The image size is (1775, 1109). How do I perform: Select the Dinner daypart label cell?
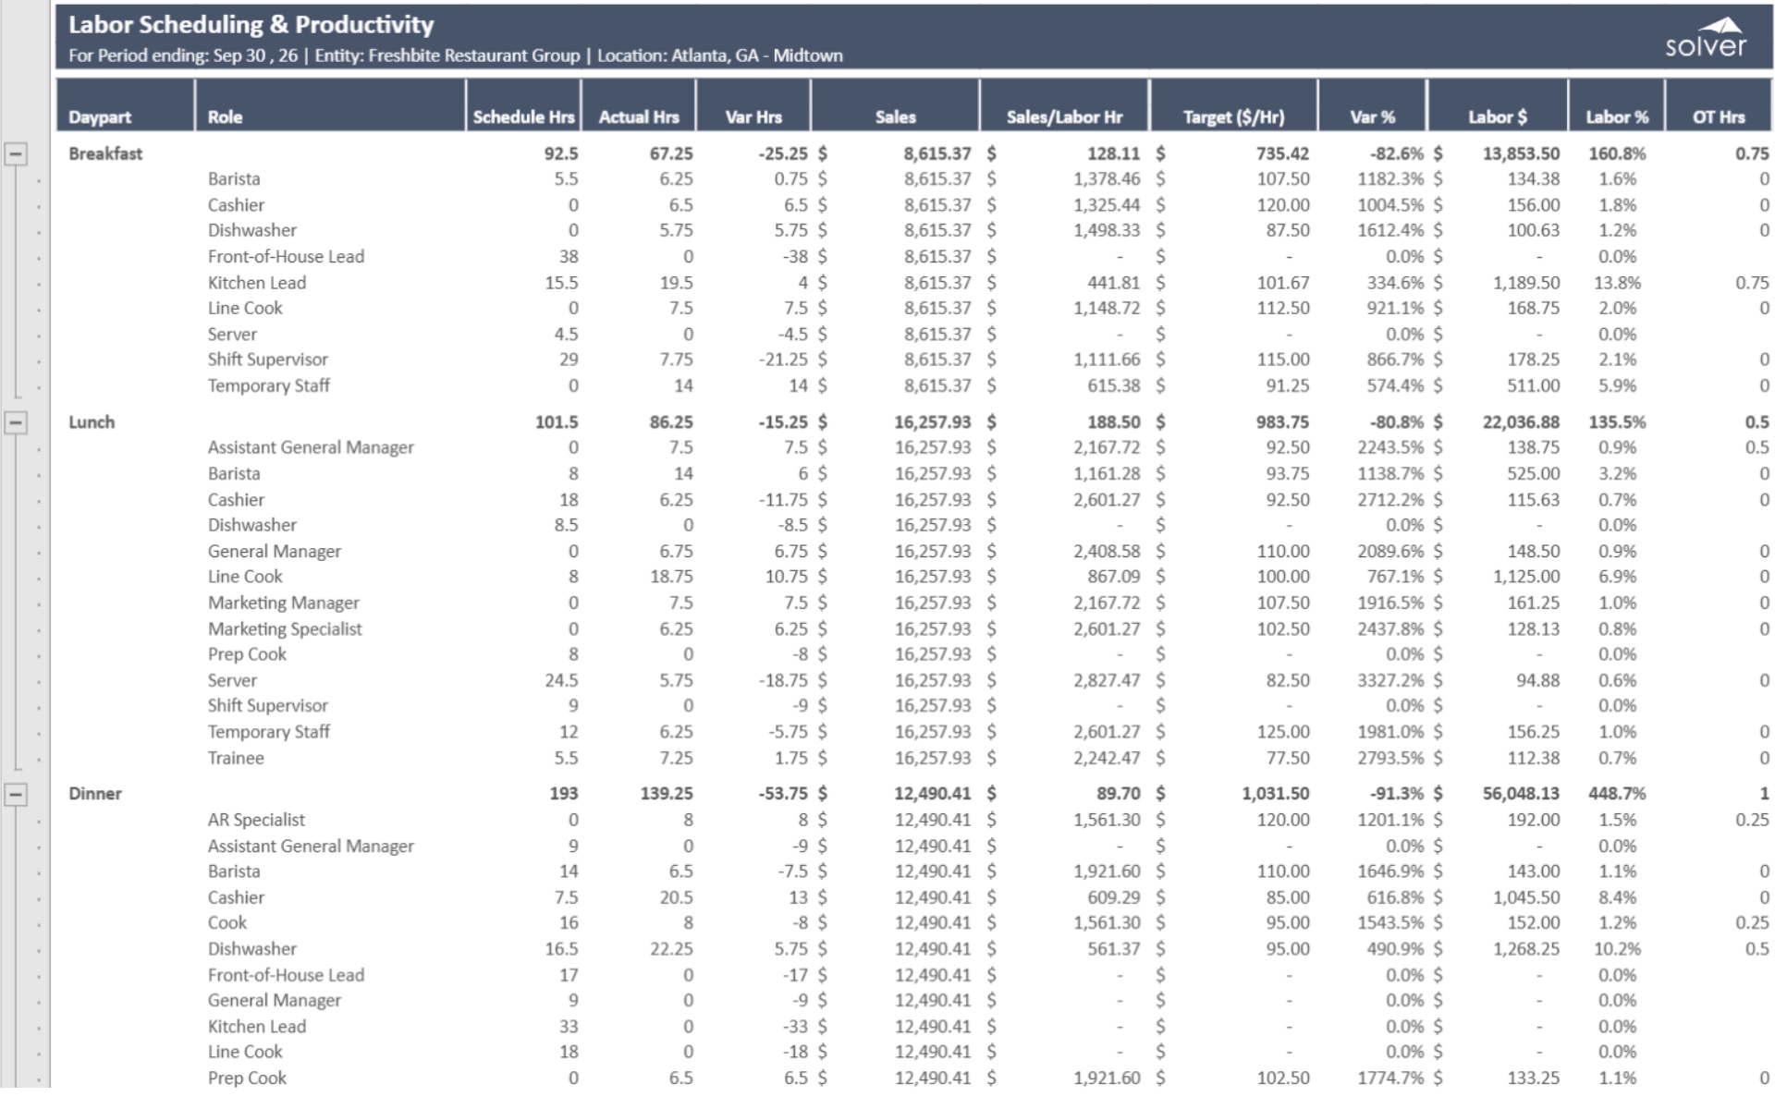[x=95, y=794]
